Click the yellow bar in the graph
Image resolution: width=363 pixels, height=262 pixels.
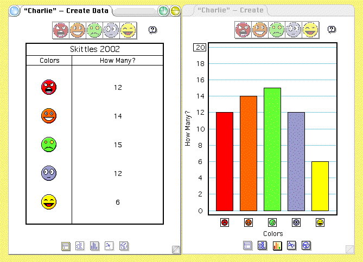pos(320,186)
